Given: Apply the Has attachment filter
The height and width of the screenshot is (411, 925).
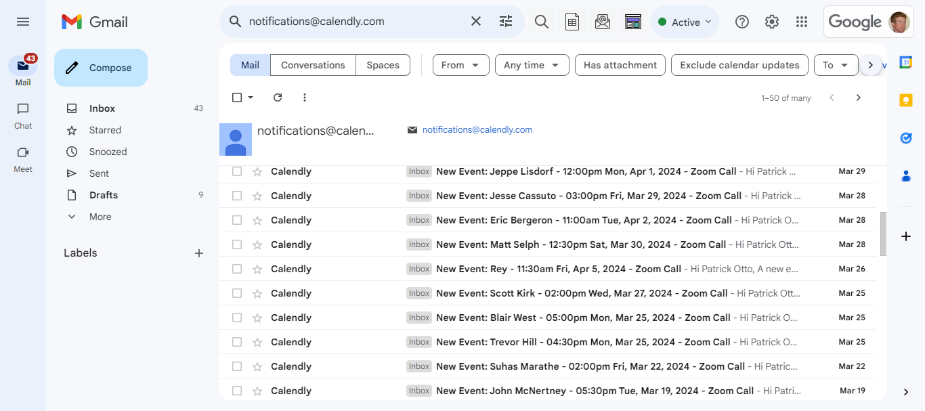Looking at the screenshot, I should tap(620, 65).
